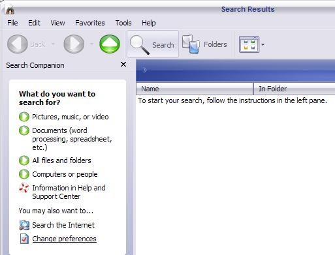Open the Edit menu

pos(34,23)
